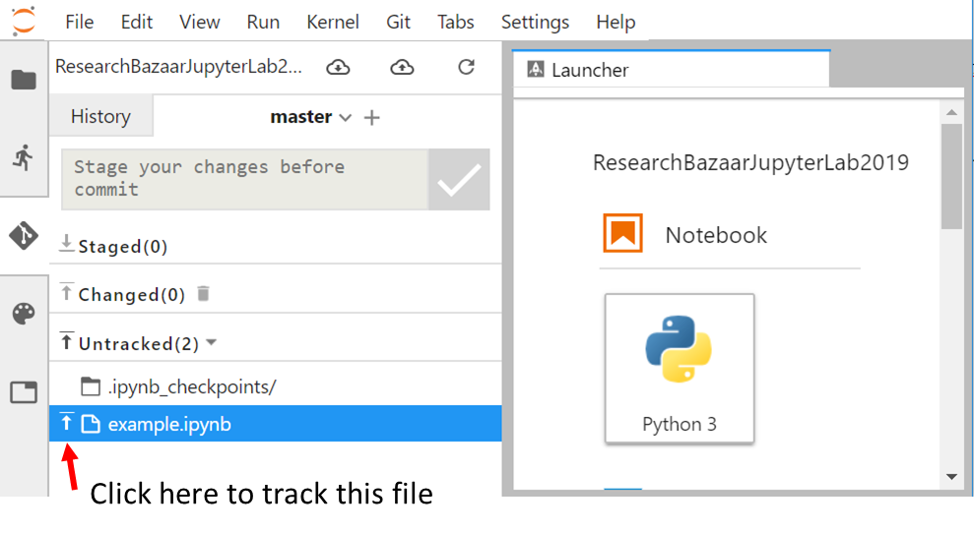Track example.ipynb with its up arrow
This screenshot has height=533, width=974.
(x=66, y=423)
